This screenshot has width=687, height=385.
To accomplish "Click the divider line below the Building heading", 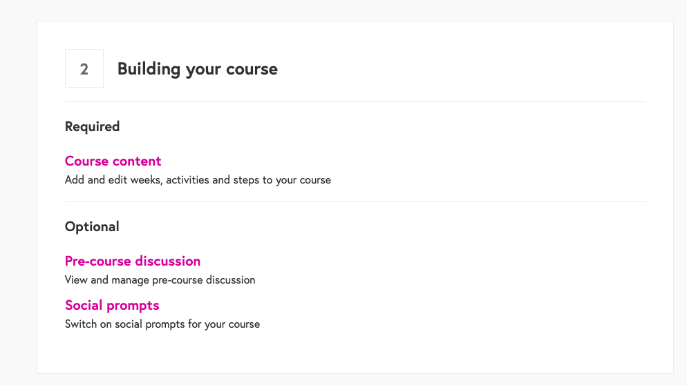I will pos(355,102).
